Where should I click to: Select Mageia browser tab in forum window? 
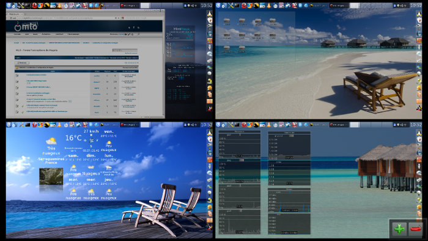pyautogui.click(x=15, y=14)
